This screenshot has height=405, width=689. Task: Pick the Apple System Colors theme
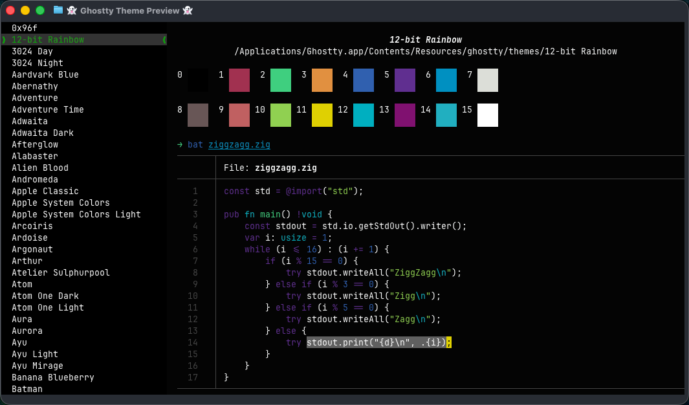(61, 202)
